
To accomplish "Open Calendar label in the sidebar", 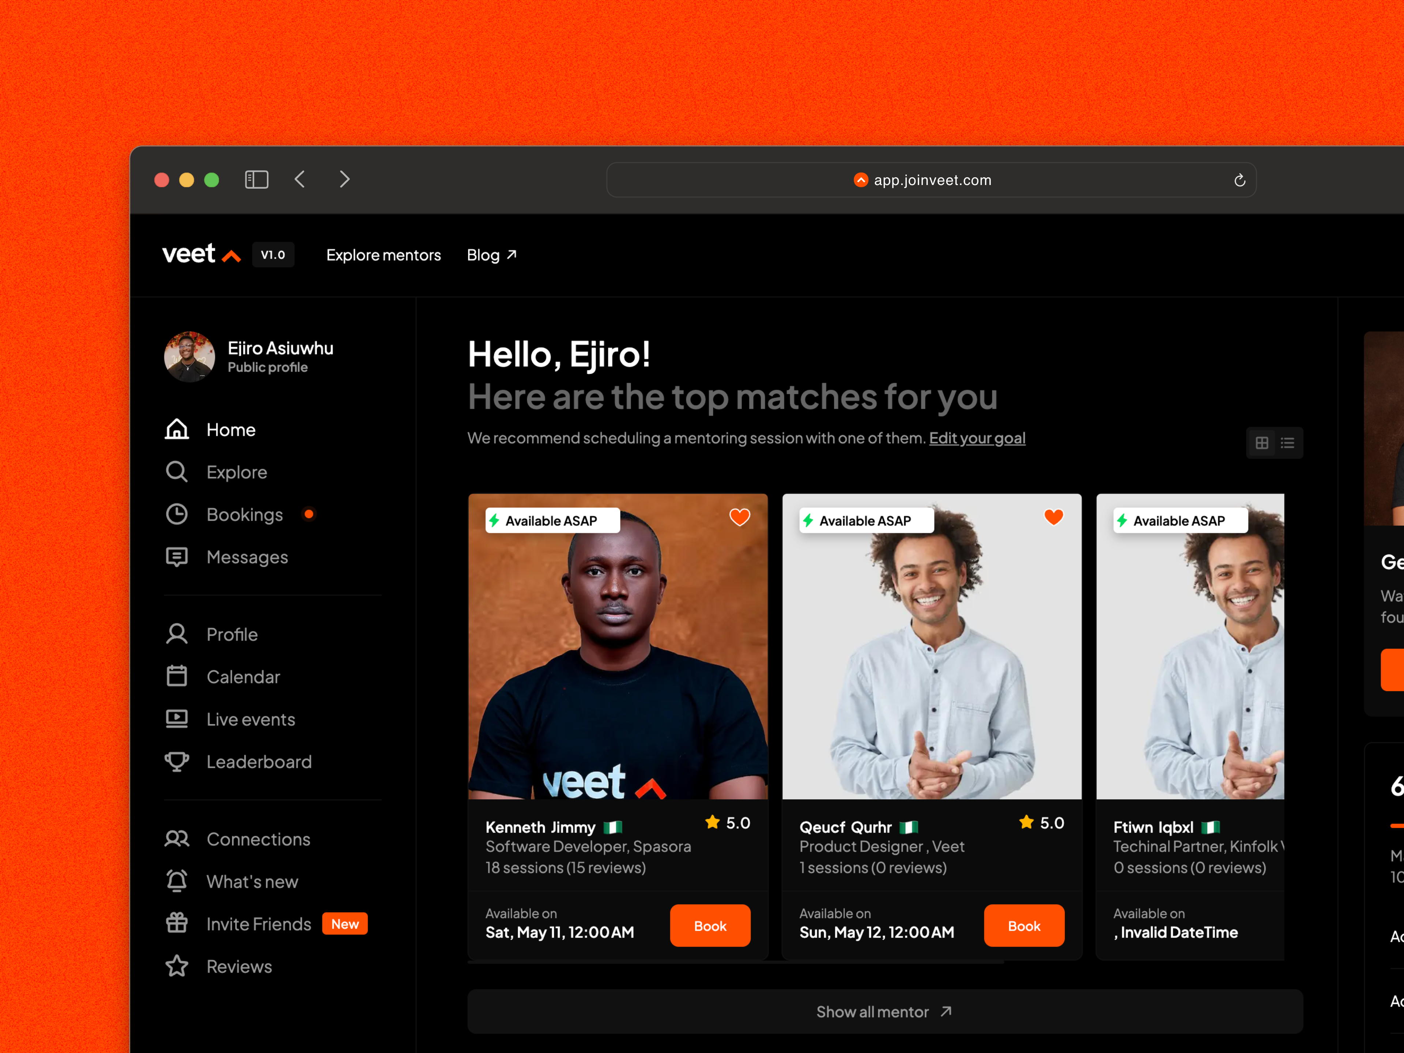I will coord(243,677).
